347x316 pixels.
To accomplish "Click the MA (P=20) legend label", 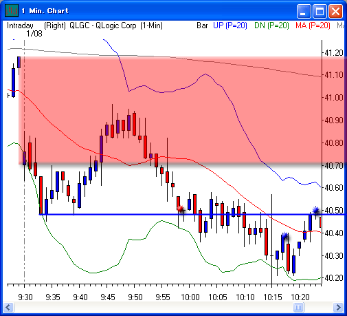I will tap(313, 25).
